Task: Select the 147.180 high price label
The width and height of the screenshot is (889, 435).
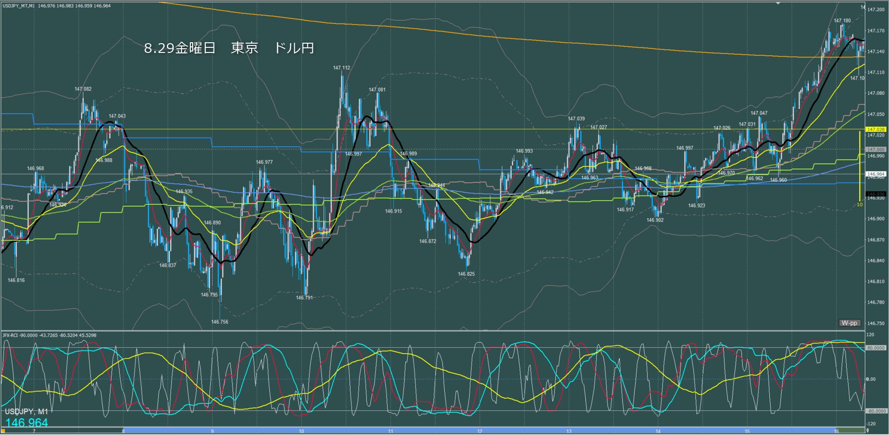Action: (842, 21)
